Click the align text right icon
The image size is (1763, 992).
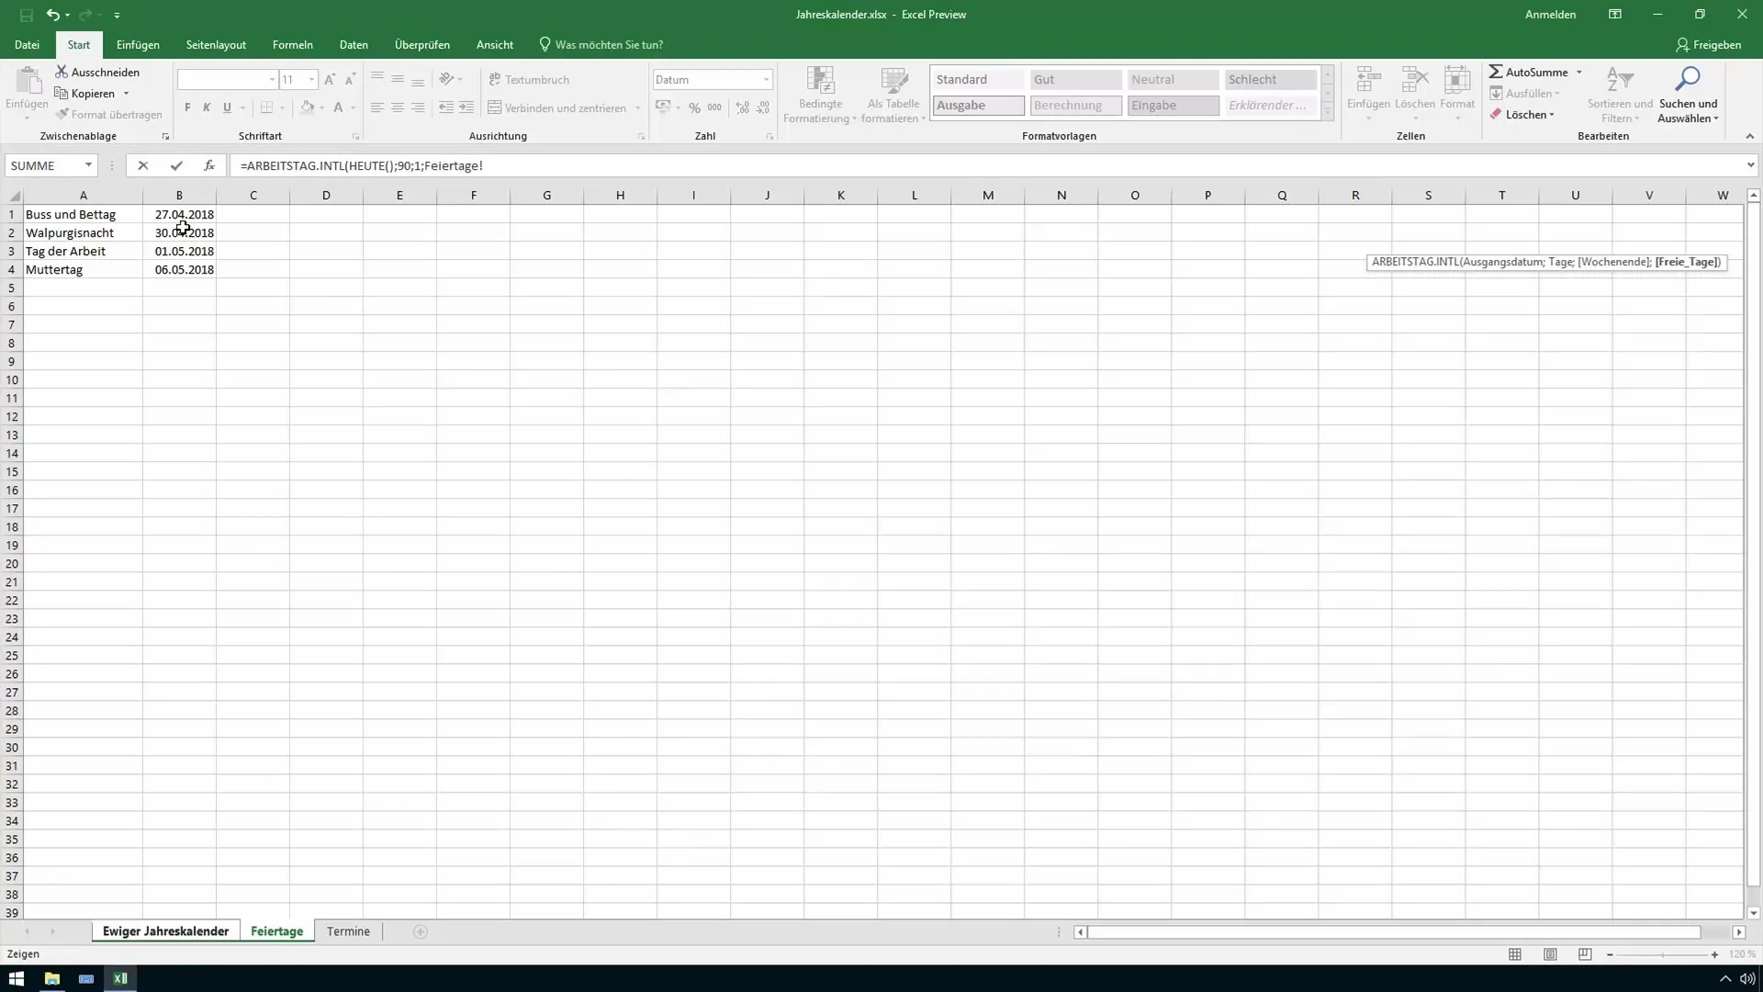(418, 108)
